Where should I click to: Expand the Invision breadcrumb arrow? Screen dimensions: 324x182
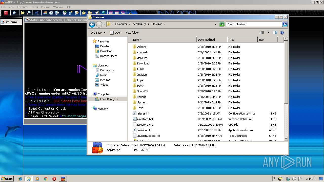[x=165, y=24]
